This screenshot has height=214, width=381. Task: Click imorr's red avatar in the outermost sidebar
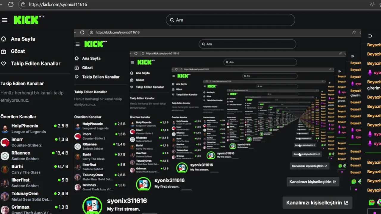pyautogui.click(x=5, y=142)
